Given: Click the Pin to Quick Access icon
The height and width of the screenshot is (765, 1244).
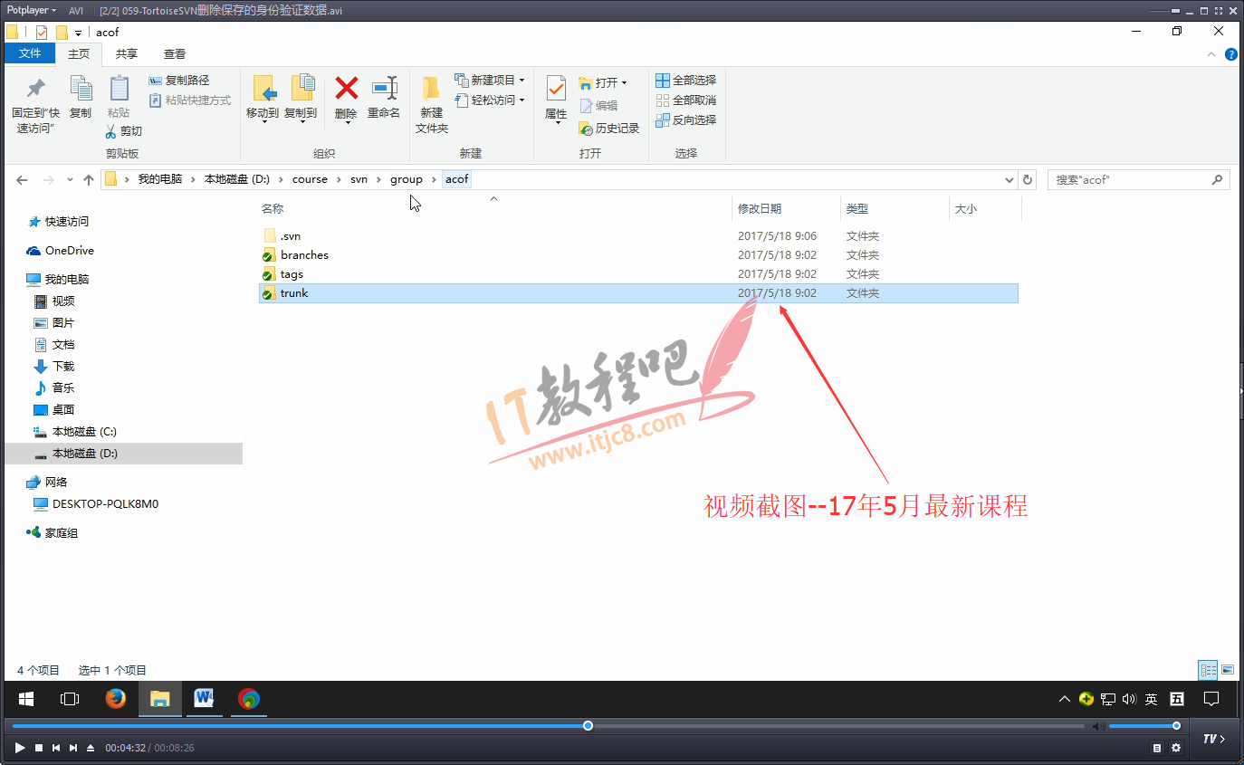Looking at the screenshot, I should tap(35, 89).
